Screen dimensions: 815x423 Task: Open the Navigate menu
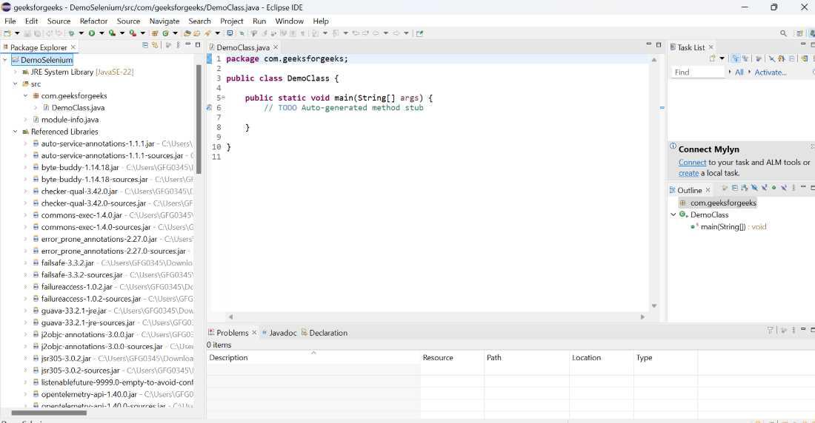click(x=164, y=21)
